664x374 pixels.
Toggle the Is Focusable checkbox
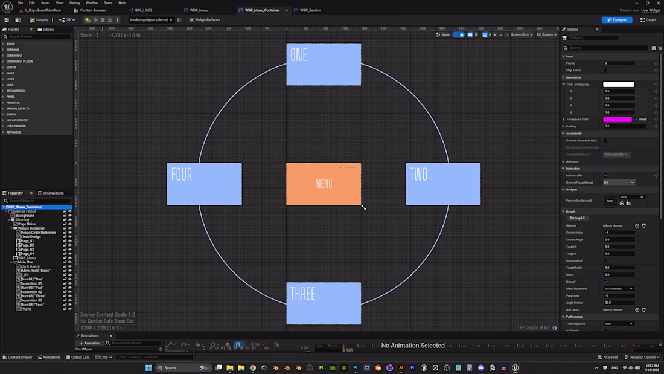tap(605, 176)
